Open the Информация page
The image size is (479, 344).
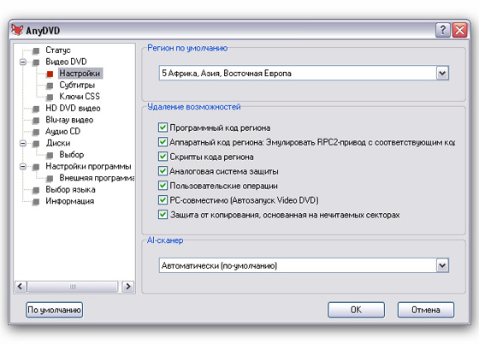point(69,201)
